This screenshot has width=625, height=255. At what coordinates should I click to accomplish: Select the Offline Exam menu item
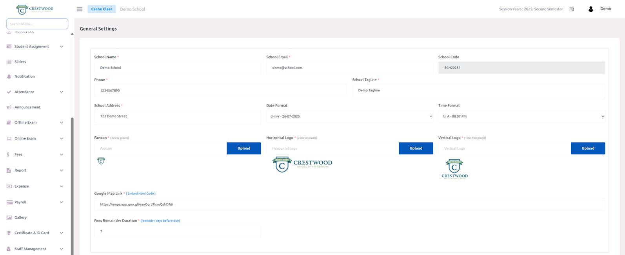[25, 123]
